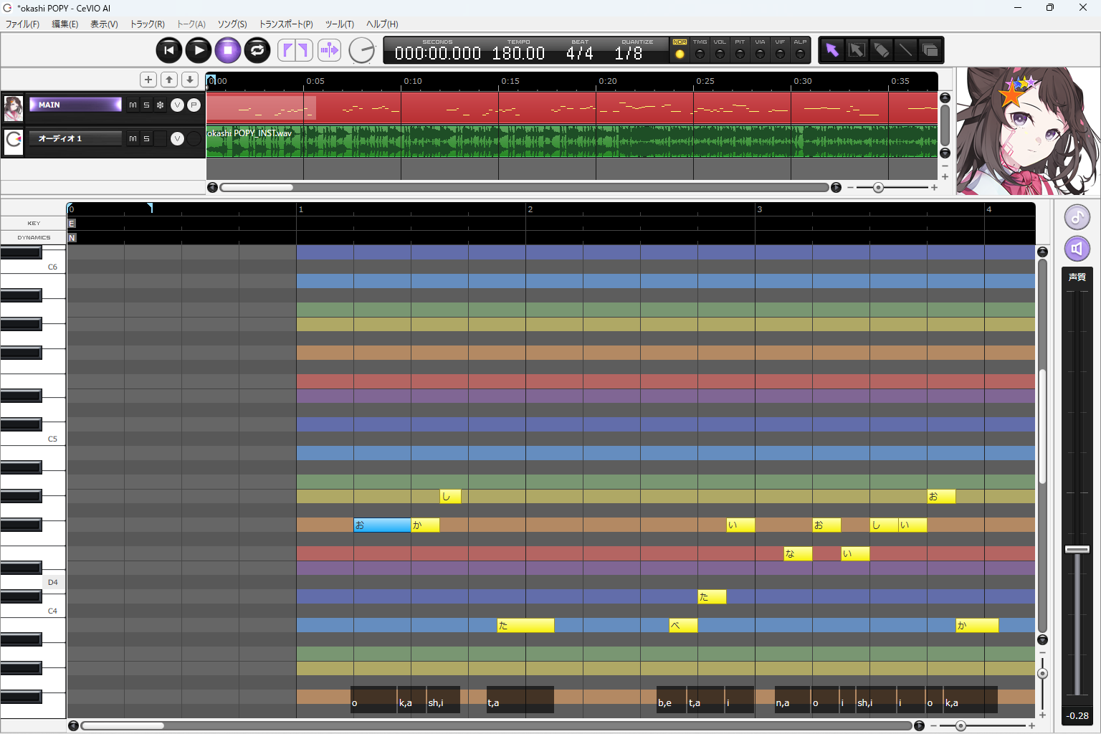Enable the VOL adjustment mode
Screen dimensions: 1101x734
coord(720,54)
